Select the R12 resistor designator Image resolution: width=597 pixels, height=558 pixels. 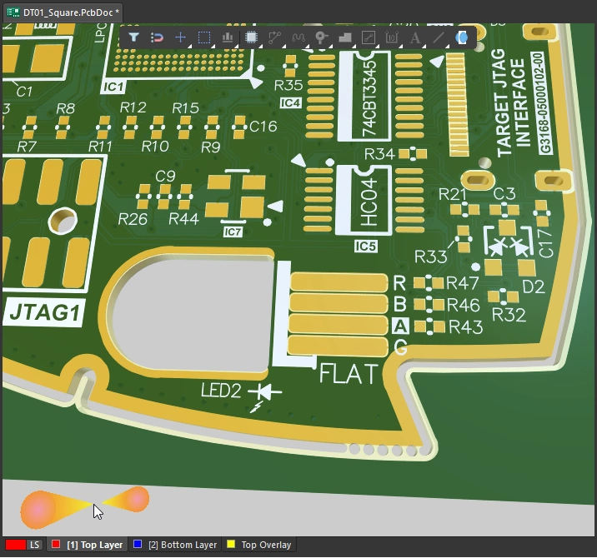pos(133,107)
